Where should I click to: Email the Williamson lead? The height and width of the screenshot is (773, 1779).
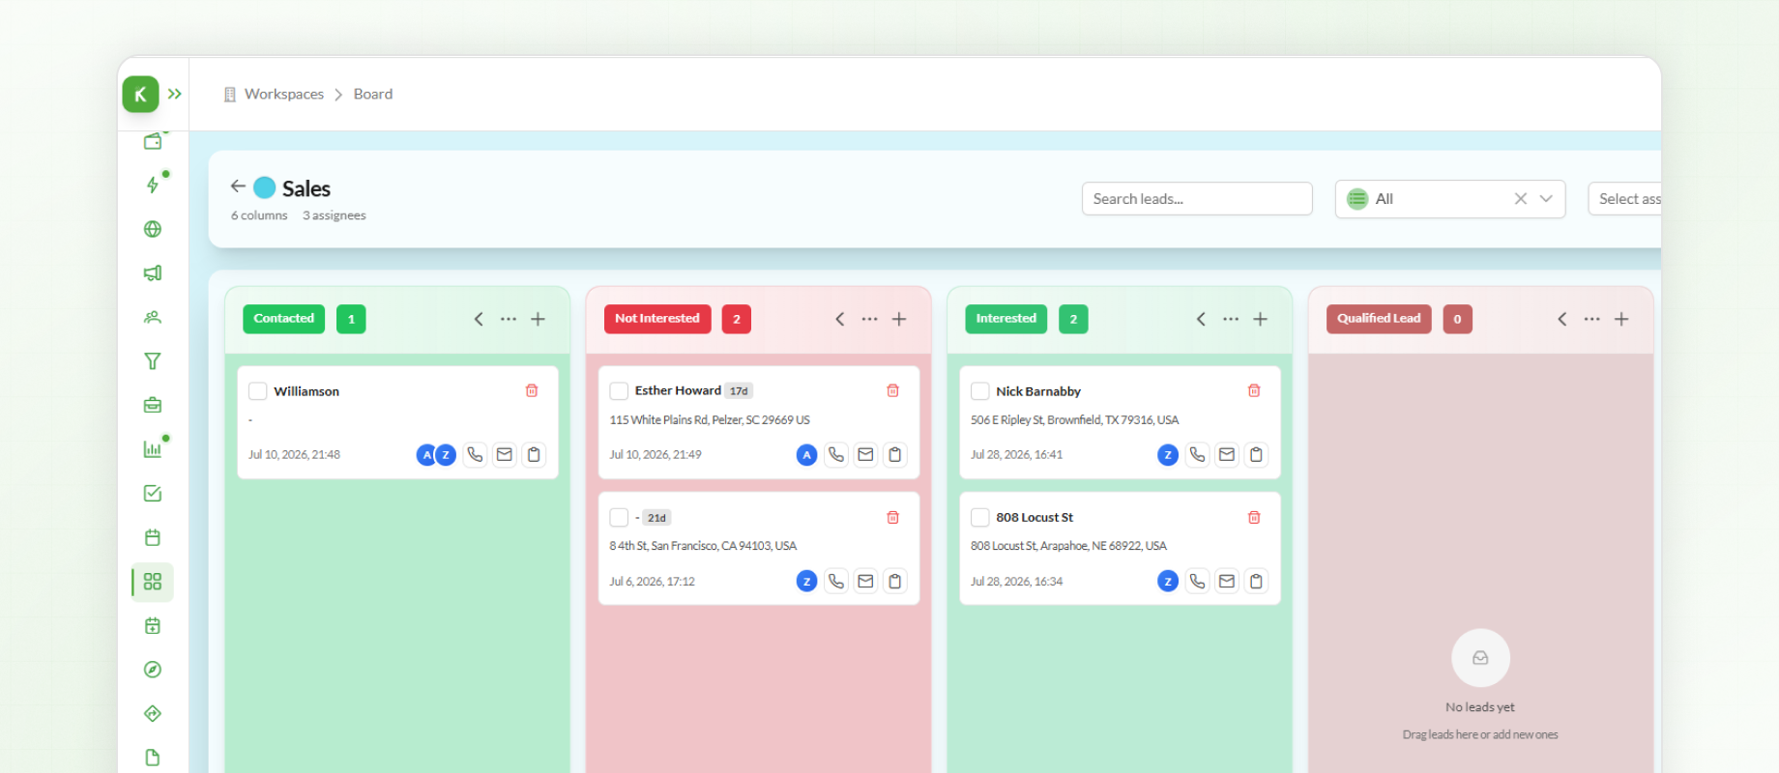[x=505, y=454]
